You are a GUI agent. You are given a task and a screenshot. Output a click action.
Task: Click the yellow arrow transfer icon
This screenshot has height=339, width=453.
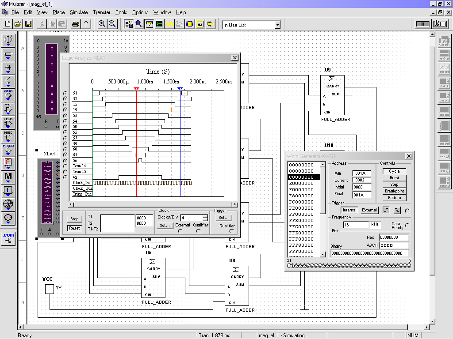pyautogui.click(x=210, y=24)
